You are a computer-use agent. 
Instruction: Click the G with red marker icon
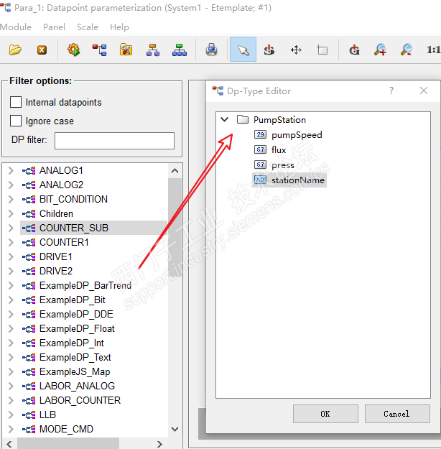click(x=355, y=50)
